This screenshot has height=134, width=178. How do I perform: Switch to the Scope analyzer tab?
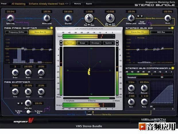82,43
